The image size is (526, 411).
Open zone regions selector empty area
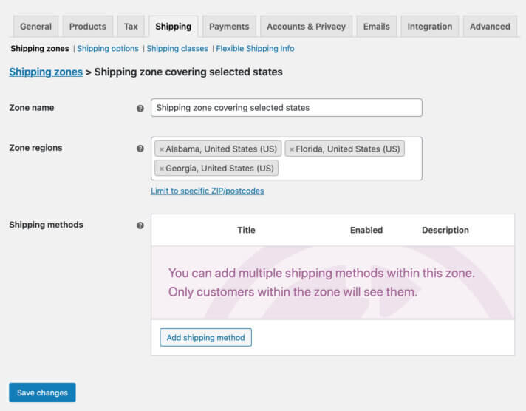[x=349, y=169]
